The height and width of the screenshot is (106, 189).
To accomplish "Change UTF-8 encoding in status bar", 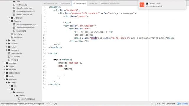I will click(x=157, y=104).
